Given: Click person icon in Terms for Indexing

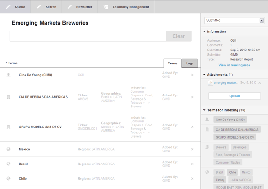Looking at the screenshot, I should click(207, 119).
